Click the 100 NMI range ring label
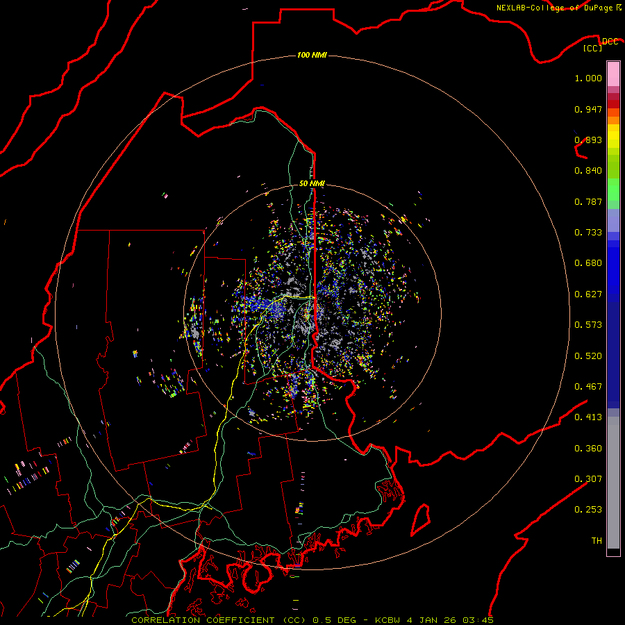Screen dimensions: 625x625 click(x=312, y=55)
